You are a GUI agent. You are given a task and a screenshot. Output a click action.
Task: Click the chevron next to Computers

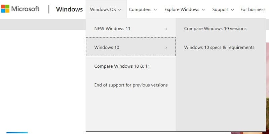[x=155, y=10]
